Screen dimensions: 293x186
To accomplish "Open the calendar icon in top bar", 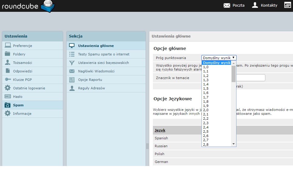I will (288, 5).
